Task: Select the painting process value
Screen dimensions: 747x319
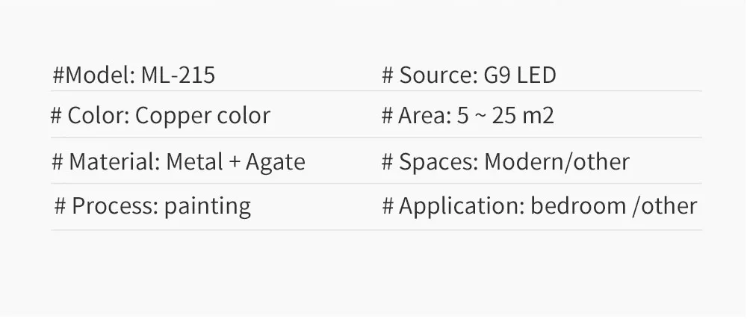Action: [208, 207]
